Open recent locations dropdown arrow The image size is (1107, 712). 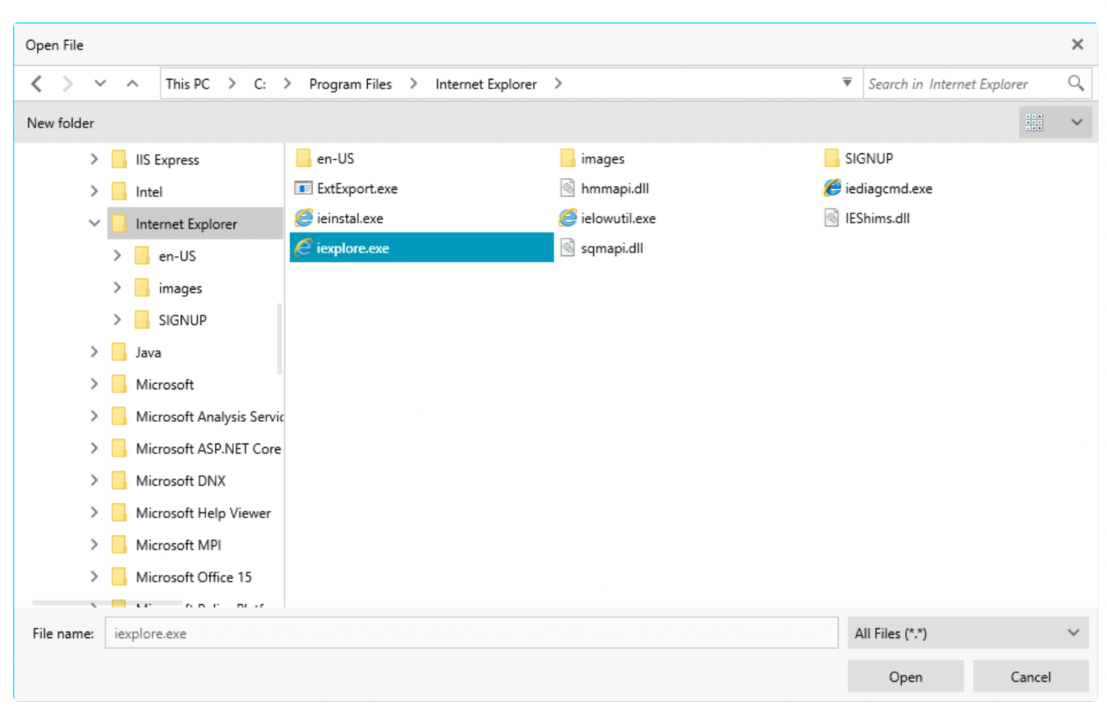coord(100,84)
